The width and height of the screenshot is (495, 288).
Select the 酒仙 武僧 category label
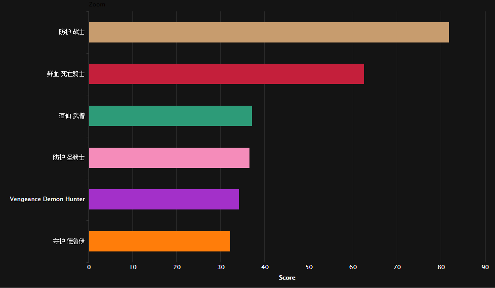[72, 116]
